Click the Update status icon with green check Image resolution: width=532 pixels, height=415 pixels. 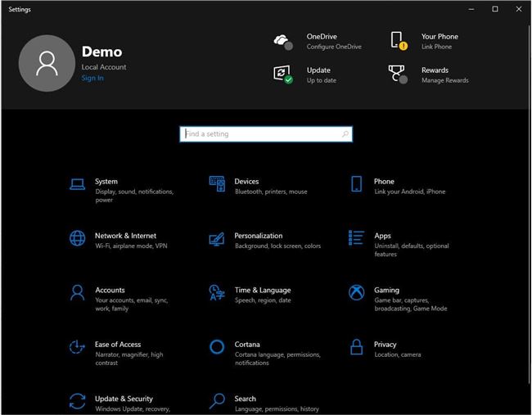[283, 74]
